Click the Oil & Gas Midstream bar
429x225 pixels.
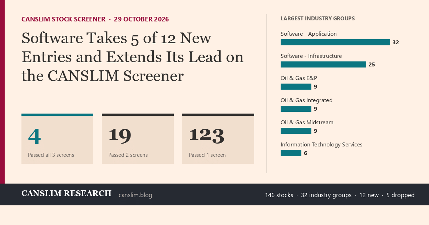tap(296, 131)
